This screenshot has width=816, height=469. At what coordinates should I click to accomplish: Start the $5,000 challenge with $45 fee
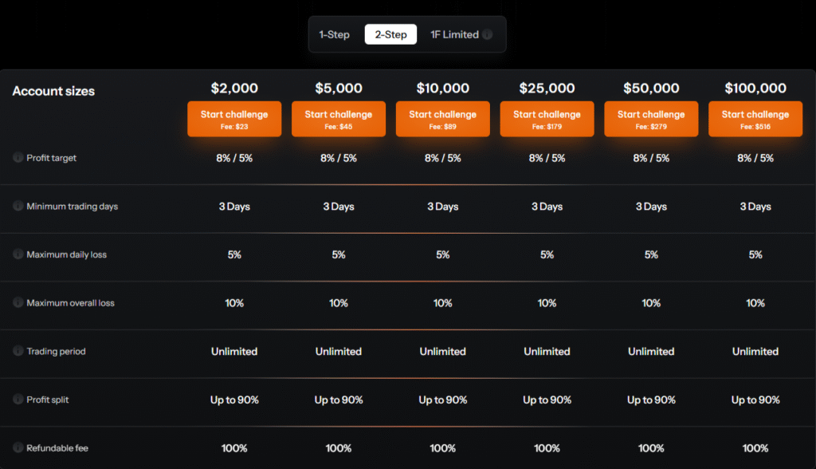click(x=338, y=118)
